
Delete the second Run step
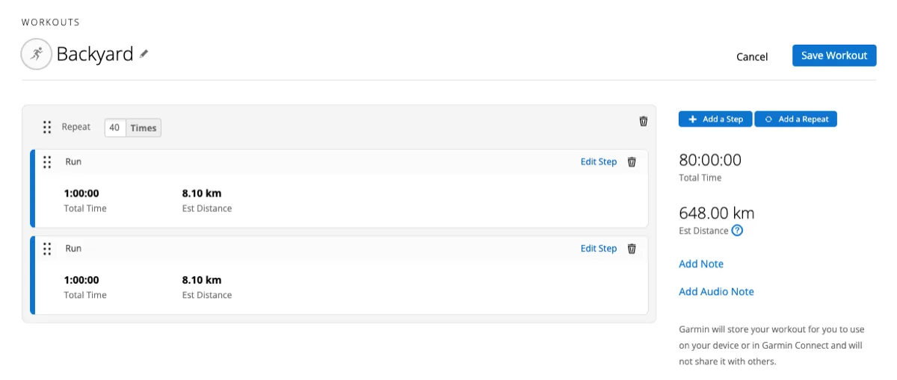point(632,249)
